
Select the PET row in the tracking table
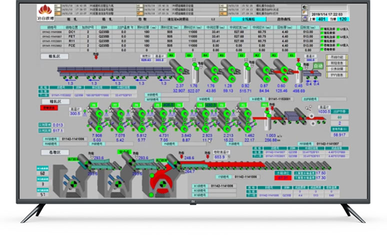tap(180, 36)
